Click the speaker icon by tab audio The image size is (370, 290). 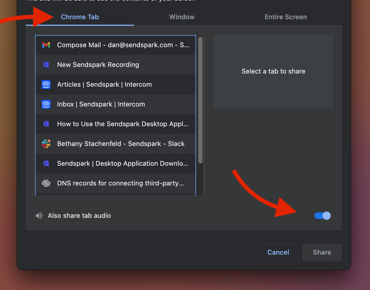[39, 216]
